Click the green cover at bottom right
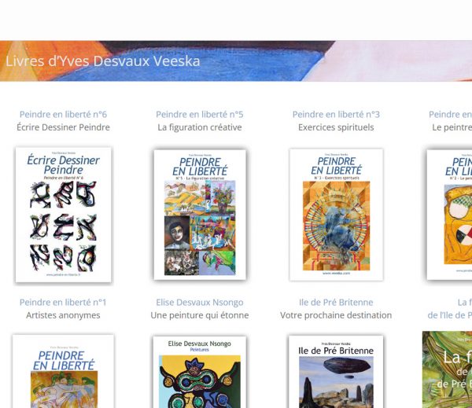 pos(447,369)
